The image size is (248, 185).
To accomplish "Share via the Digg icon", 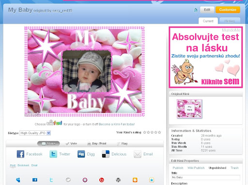I will (81, 154).
